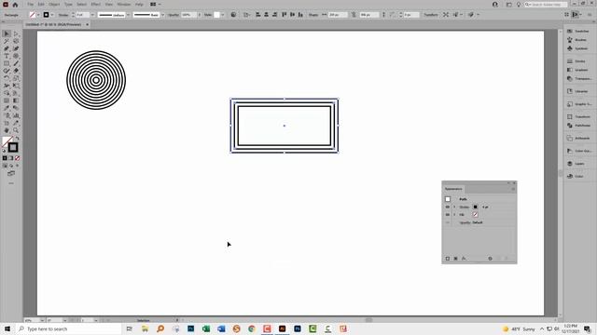Expand the Stroke row in Appearance panel
597x335 pixels.
click(454, 207)
